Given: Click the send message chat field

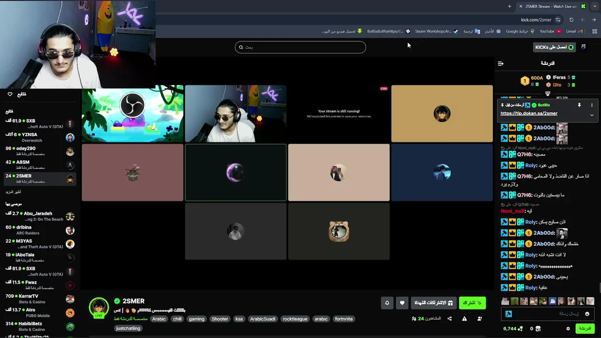Looking at the screenshot, I should 547,314.
